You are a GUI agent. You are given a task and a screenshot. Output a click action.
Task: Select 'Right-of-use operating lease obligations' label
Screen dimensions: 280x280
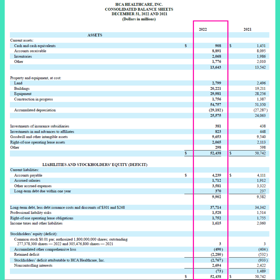click(42, 218)
